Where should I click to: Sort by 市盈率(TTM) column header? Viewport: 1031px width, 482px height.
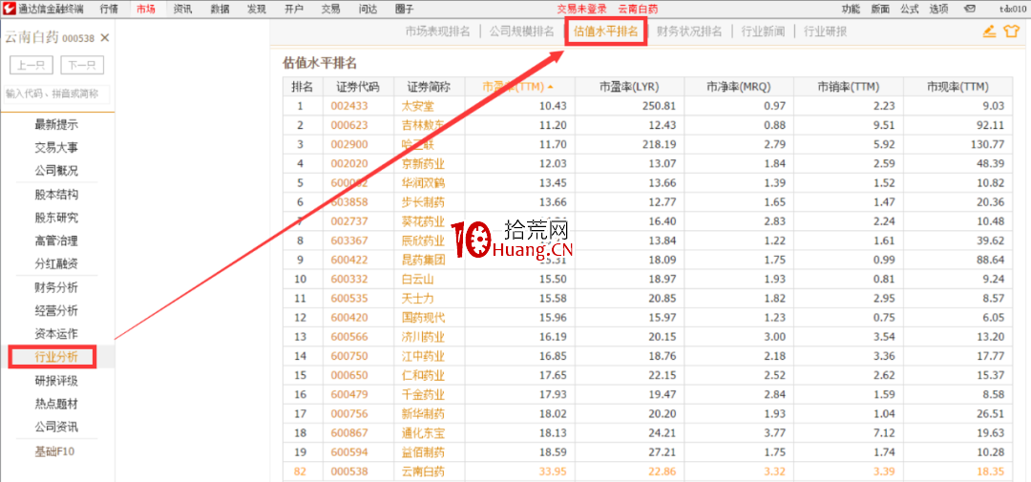(x=516, y=87)
